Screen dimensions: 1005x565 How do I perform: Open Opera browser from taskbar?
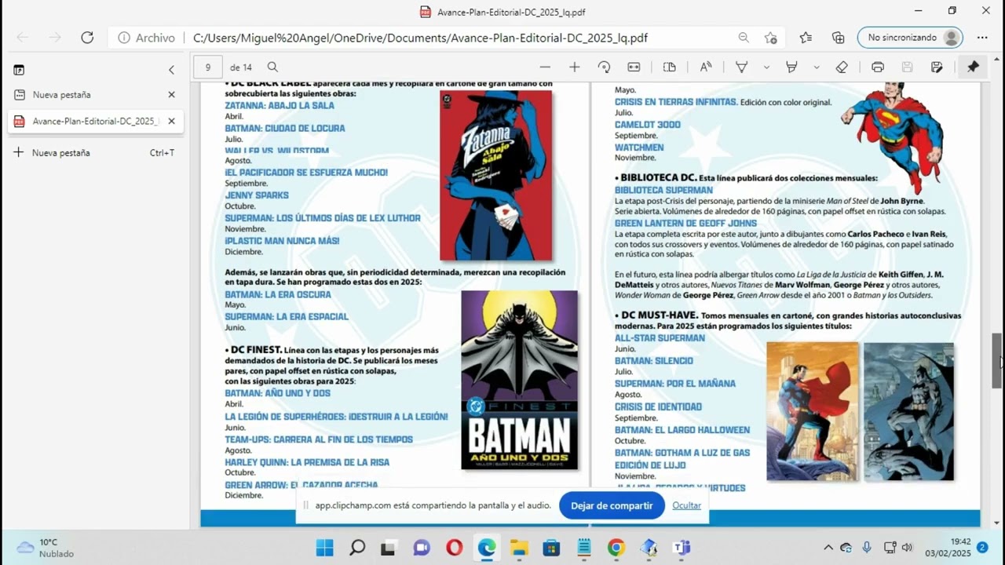coord(454,548)
